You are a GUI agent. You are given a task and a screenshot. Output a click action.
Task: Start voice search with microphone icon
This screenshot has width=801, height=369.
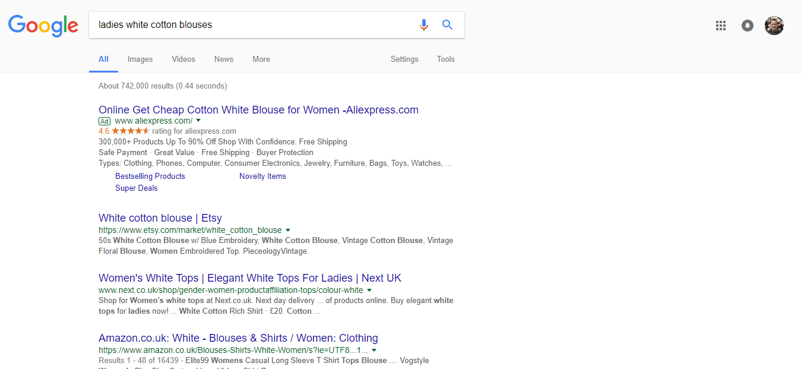point(423,25)
